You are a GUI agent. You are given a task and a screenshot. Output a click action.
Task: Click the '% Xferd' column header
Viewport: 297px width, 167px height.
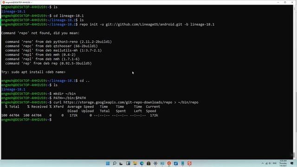click(57, 107)
